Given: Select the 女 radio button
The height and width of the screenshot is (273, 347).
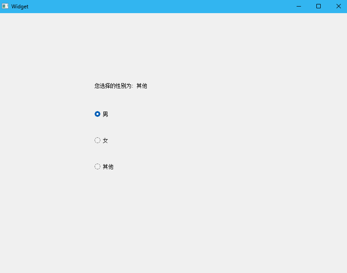Looking at the screenshot, I should 101,140.
